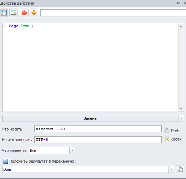Open the Что заменять dropdown
Image resolution: width=186 pixels, height=179 pixels.
click(72, 150)
